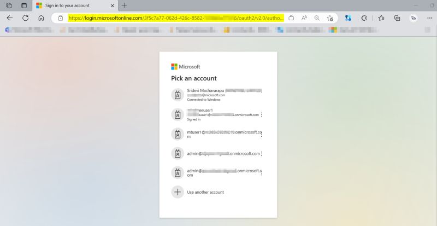Click the 'Connected to Windows' text
This screenshot has height=226, width=437.
(203, 100)
